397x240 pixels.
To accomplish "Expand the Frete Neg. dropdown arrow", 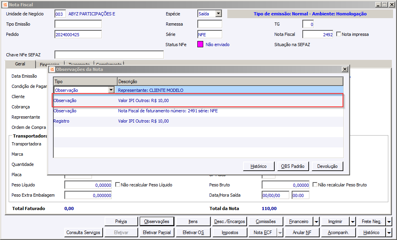I will (x=389, y=221).
